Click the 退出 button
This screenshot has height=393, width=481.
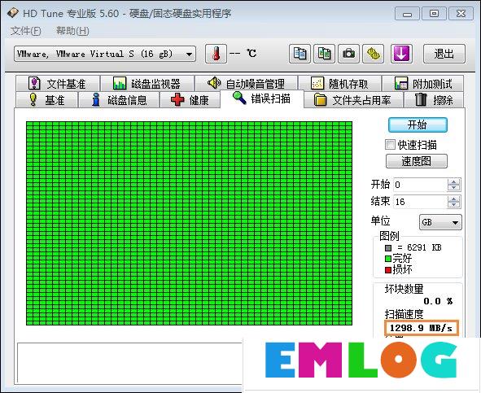coord(444,54)
